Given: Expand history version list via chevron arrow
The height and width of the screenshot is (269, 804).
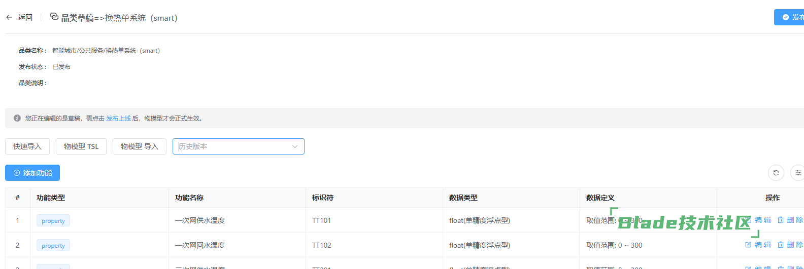Looking at the screenshot, I should point(295,146).
